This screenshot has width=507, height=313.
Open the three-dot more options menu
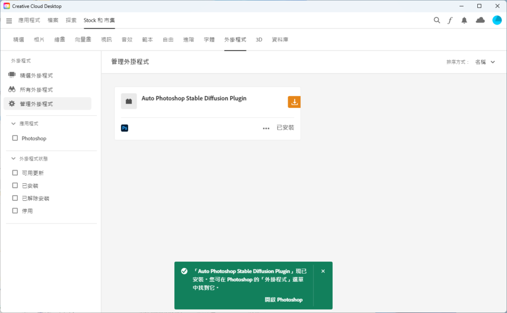[x=266, y=128]
